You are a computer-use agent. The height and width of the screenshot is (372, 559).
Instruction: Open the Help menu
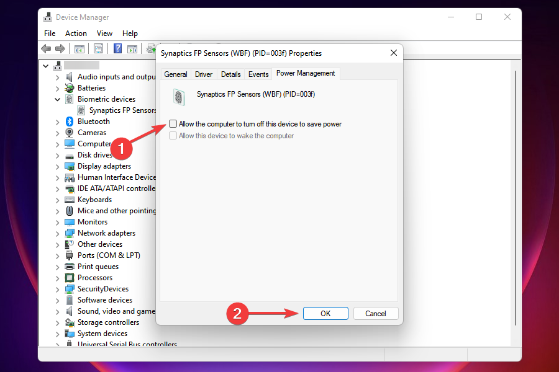coord(130,33)
